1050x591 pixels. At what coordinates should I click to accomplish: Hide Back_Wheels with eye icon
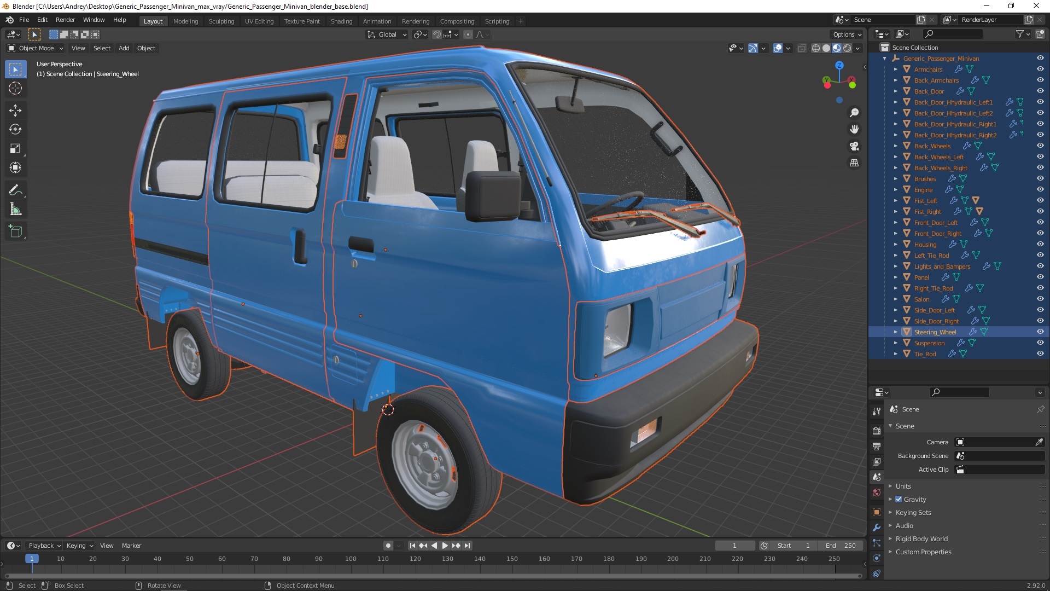1040,146
